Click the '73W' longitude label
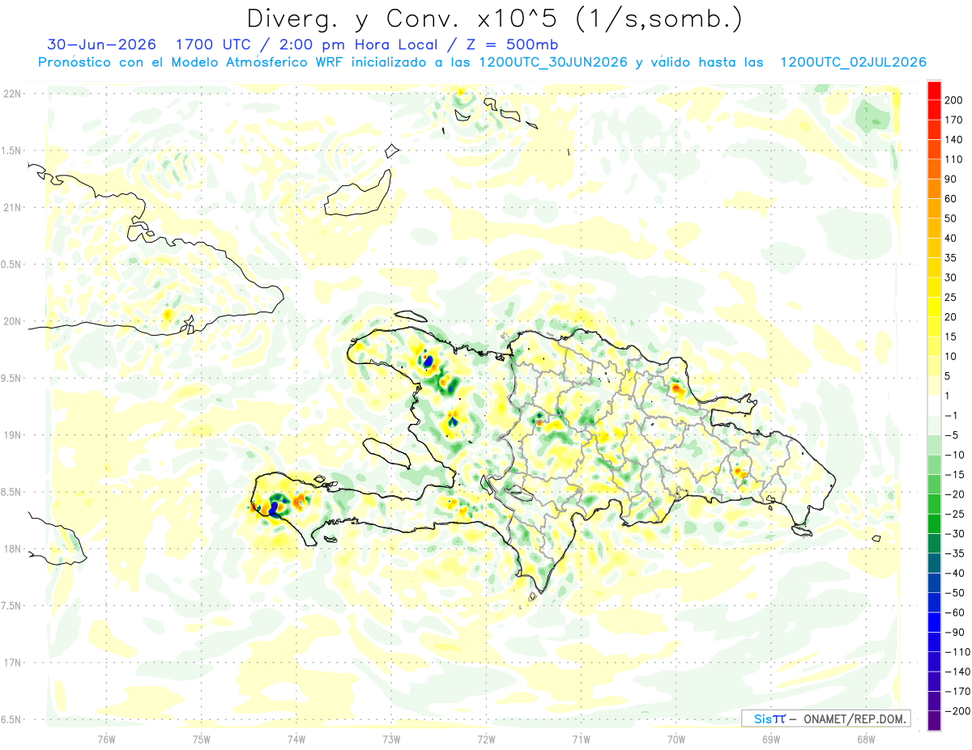The width and height of the screenshot is (972, 750). 391,739
